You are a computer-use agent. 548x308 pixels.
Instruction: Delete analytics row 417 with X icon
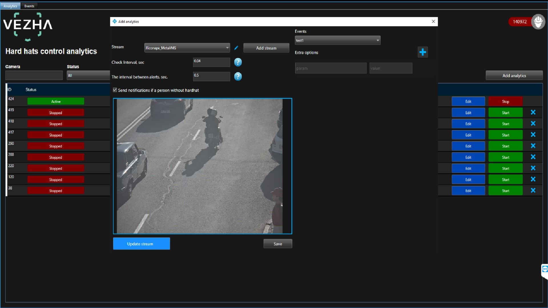[533, 135]
